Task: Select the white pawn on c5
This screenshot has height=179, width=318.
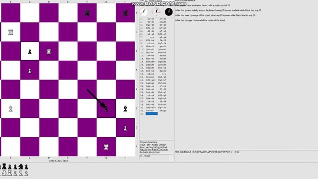Action: tap(30, 71)
